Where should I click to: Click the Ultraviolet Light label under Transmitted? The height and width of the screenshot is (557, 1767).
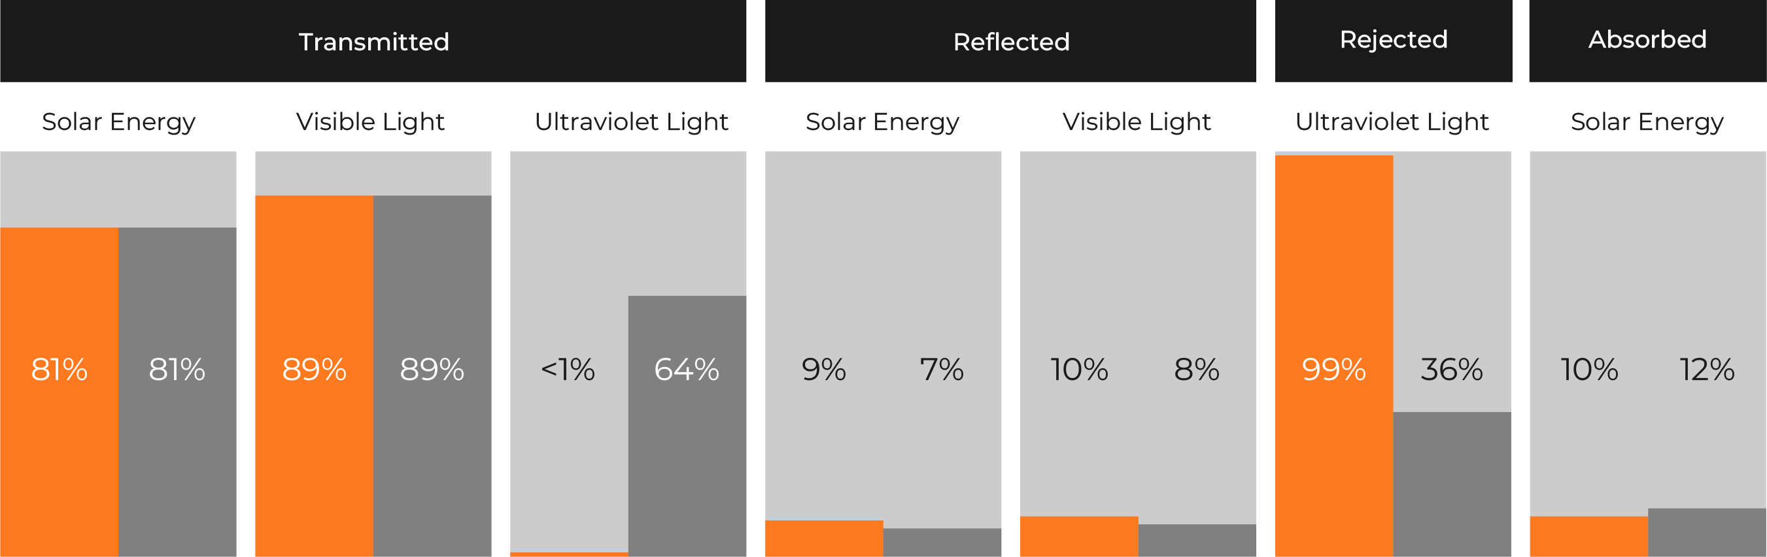tap(631, 122)
